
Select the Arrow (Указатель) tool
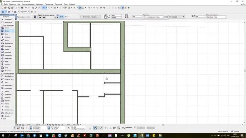pos(7,20)
